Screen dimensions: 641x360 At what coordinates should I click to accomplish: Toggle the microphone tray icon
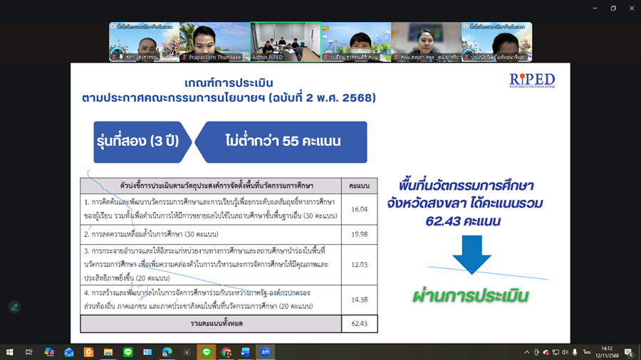575,352
